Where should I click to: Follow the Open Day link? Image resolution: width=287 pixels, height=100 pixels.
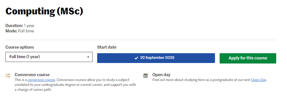pyautogui.click(x=258, y=80)
